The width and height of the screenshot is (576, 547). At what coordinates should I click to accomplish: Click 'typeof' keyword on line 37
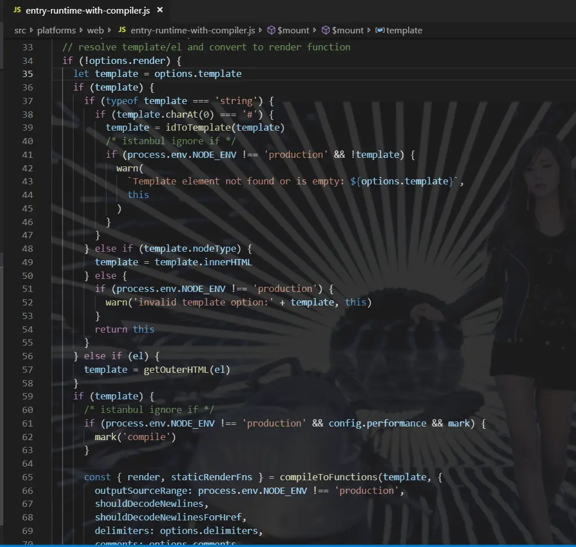pyautogui.click(x=122, y=101)
